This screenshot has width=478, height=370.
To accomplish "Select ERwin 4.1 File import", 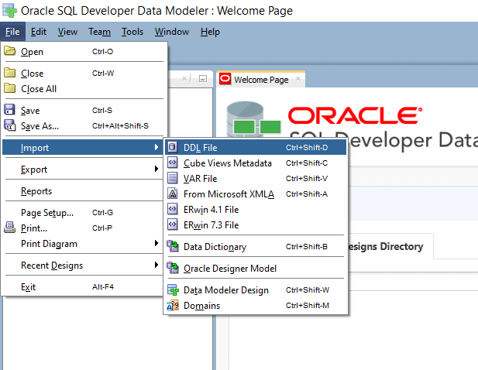I will (256, 210).
